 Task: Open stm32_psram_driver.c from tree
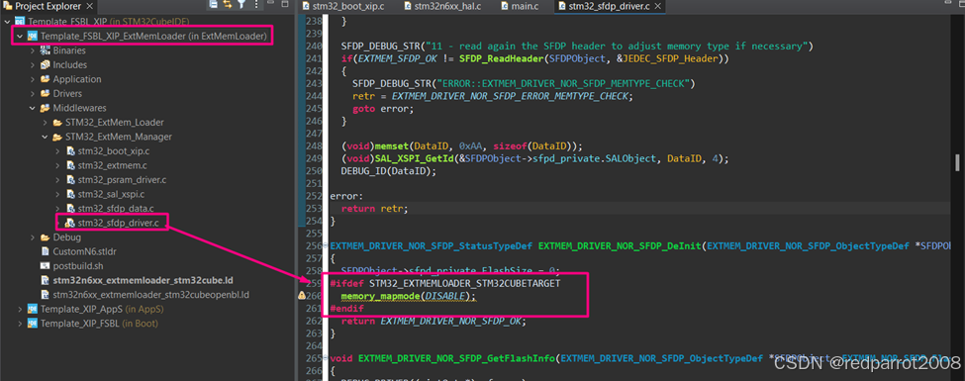[x=122, y=180]
